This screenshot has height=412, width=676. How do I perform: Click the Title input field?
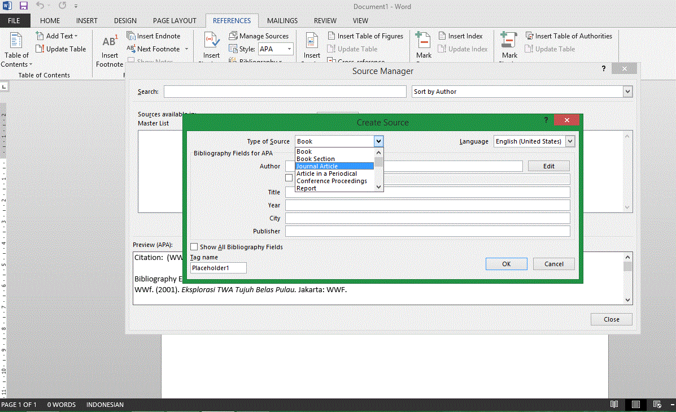[428, 192]
